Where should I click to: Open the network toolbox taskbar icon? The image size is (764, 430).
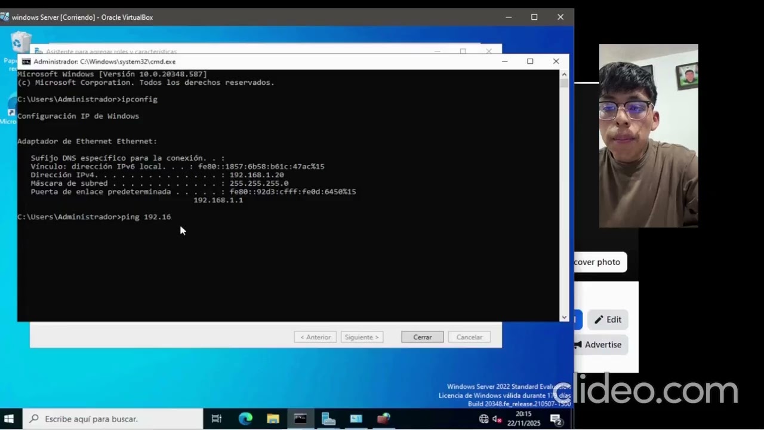click(383, 419)
